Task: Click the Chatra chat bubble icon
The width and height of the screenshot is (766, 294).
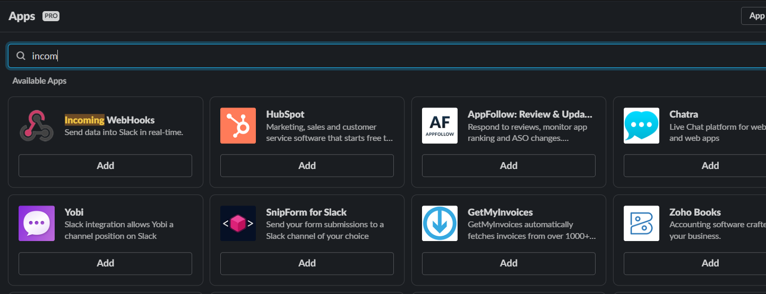Action: pos(641,126)
